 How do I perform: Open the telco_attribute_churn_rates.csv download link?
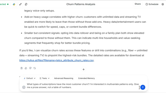[57, 60]
